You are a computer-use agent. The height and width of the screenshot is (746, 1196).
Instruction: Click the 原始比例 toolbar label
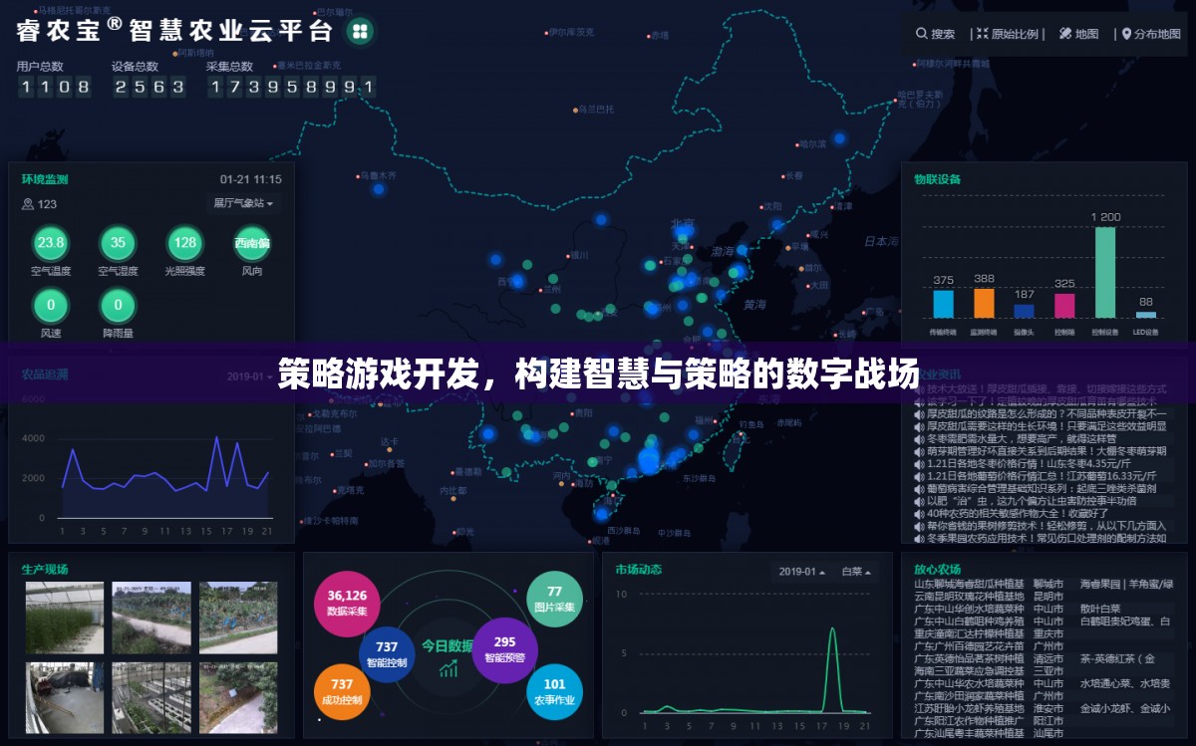1015,34
